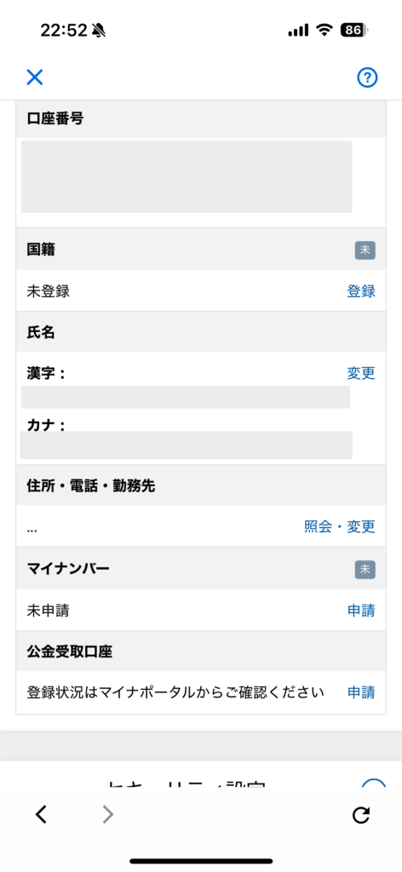The width and height of the screenshot is (402, 872).
Task: Tap 変更 to change the name
Action: [361, 373]
